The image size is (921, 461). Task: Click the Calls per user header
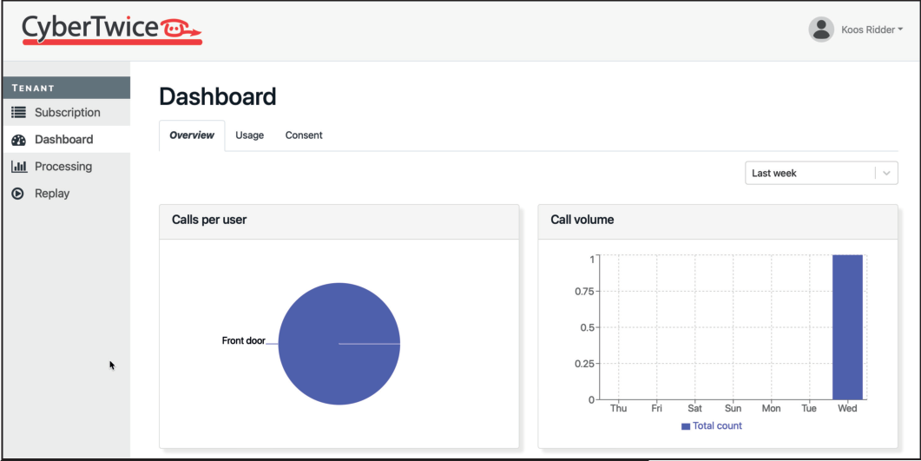point(339,221)
